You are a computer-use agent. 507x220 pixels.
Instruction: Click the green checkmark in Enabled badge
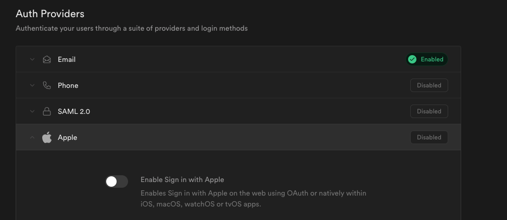click(x=412, y=59)
